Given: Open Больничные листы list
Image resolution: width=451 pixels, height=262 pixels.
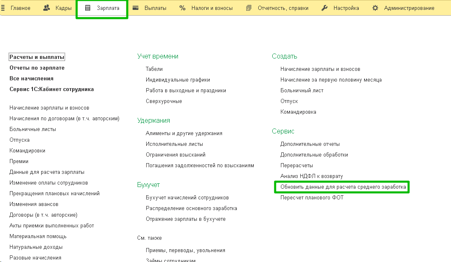Looking at the screenshot, I should tap(33, 129).
